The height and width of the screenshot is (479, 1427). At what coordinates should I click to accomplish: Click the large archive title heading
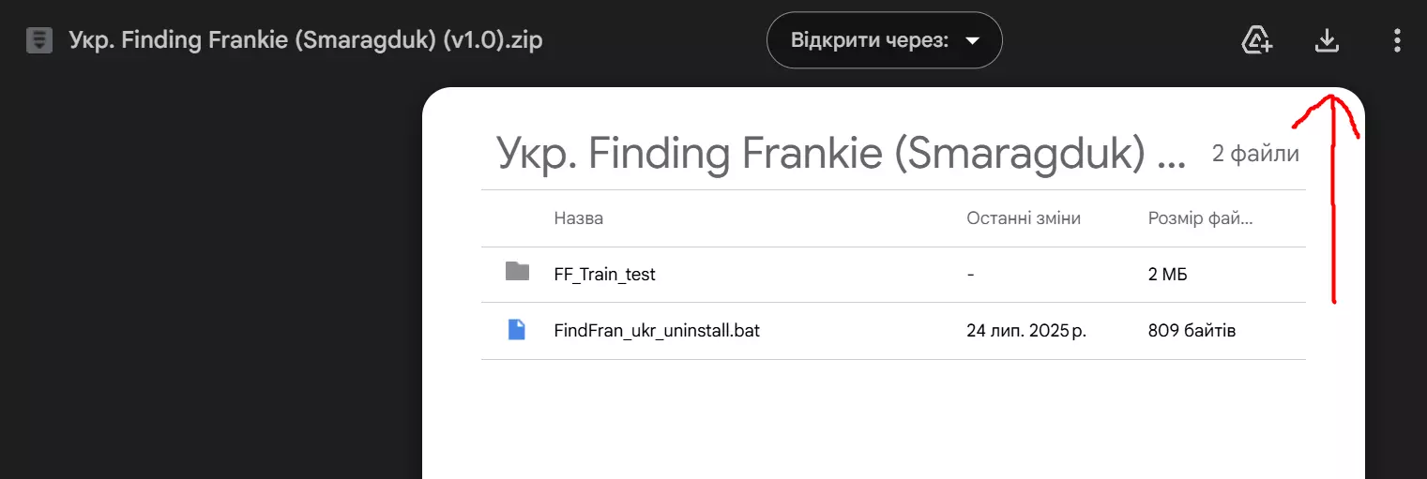point(840,155)
